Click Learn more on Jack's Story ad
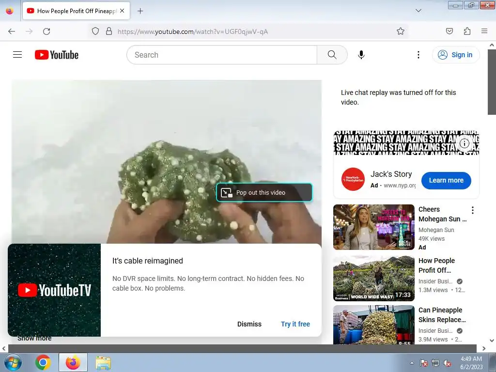The width and height of the screenshot is (496, 372). tap(446, 180)
